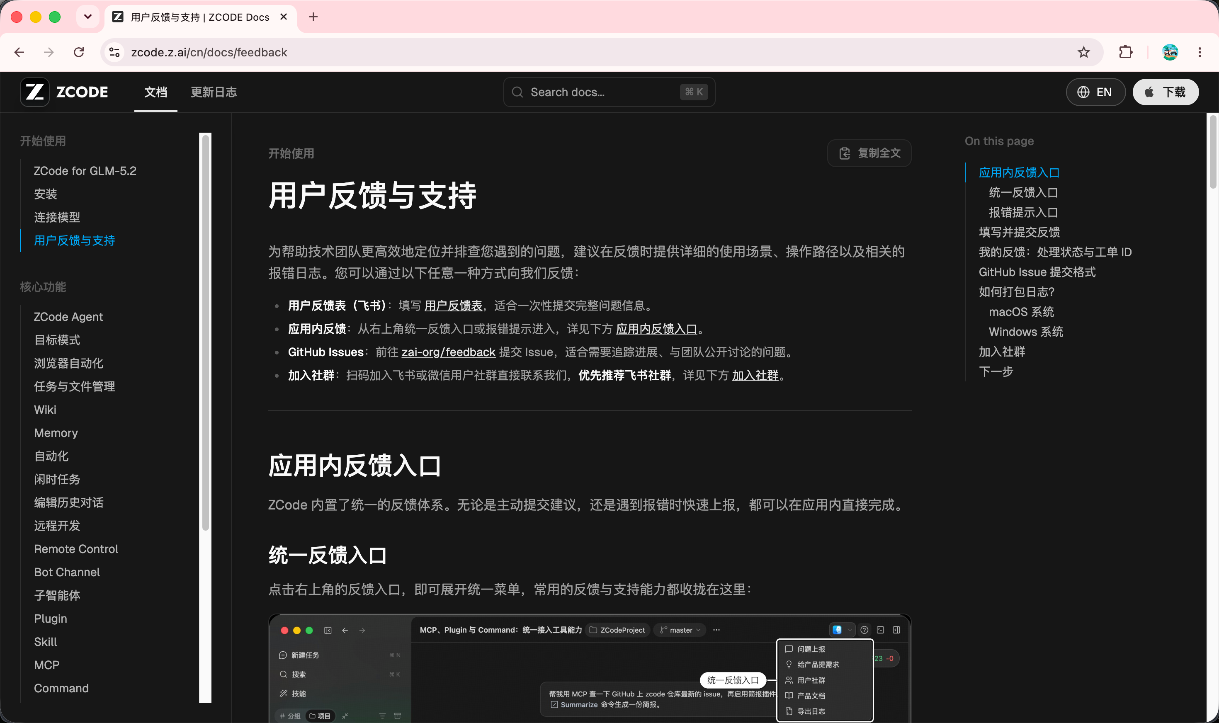
Task: Select the 用户反馈与支持 | ZCODE Docs browser tab
Action: [x=200, y=17]
